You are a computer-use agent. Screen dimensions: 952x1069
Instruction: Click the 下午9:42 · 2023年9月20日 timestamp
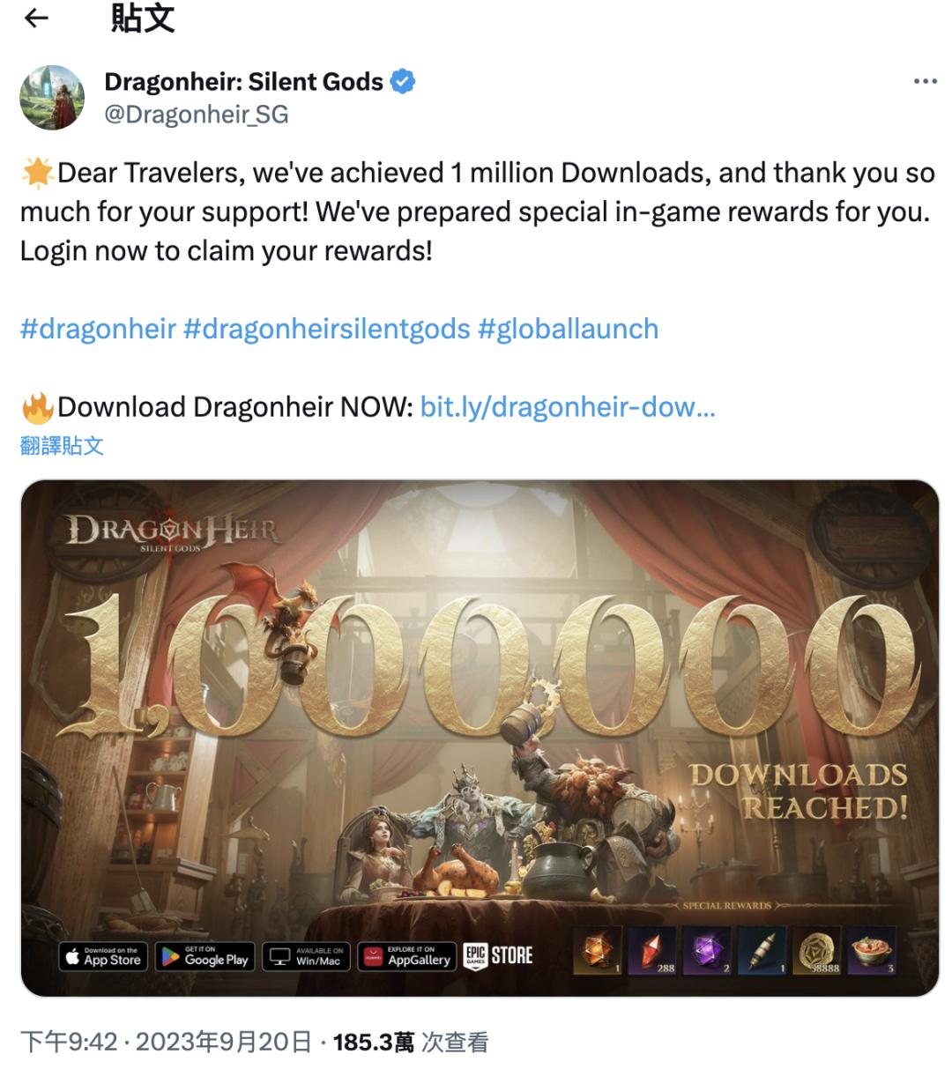[166, 1043]
